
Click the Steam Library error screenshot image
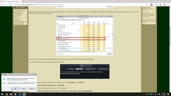pos(85,71)
